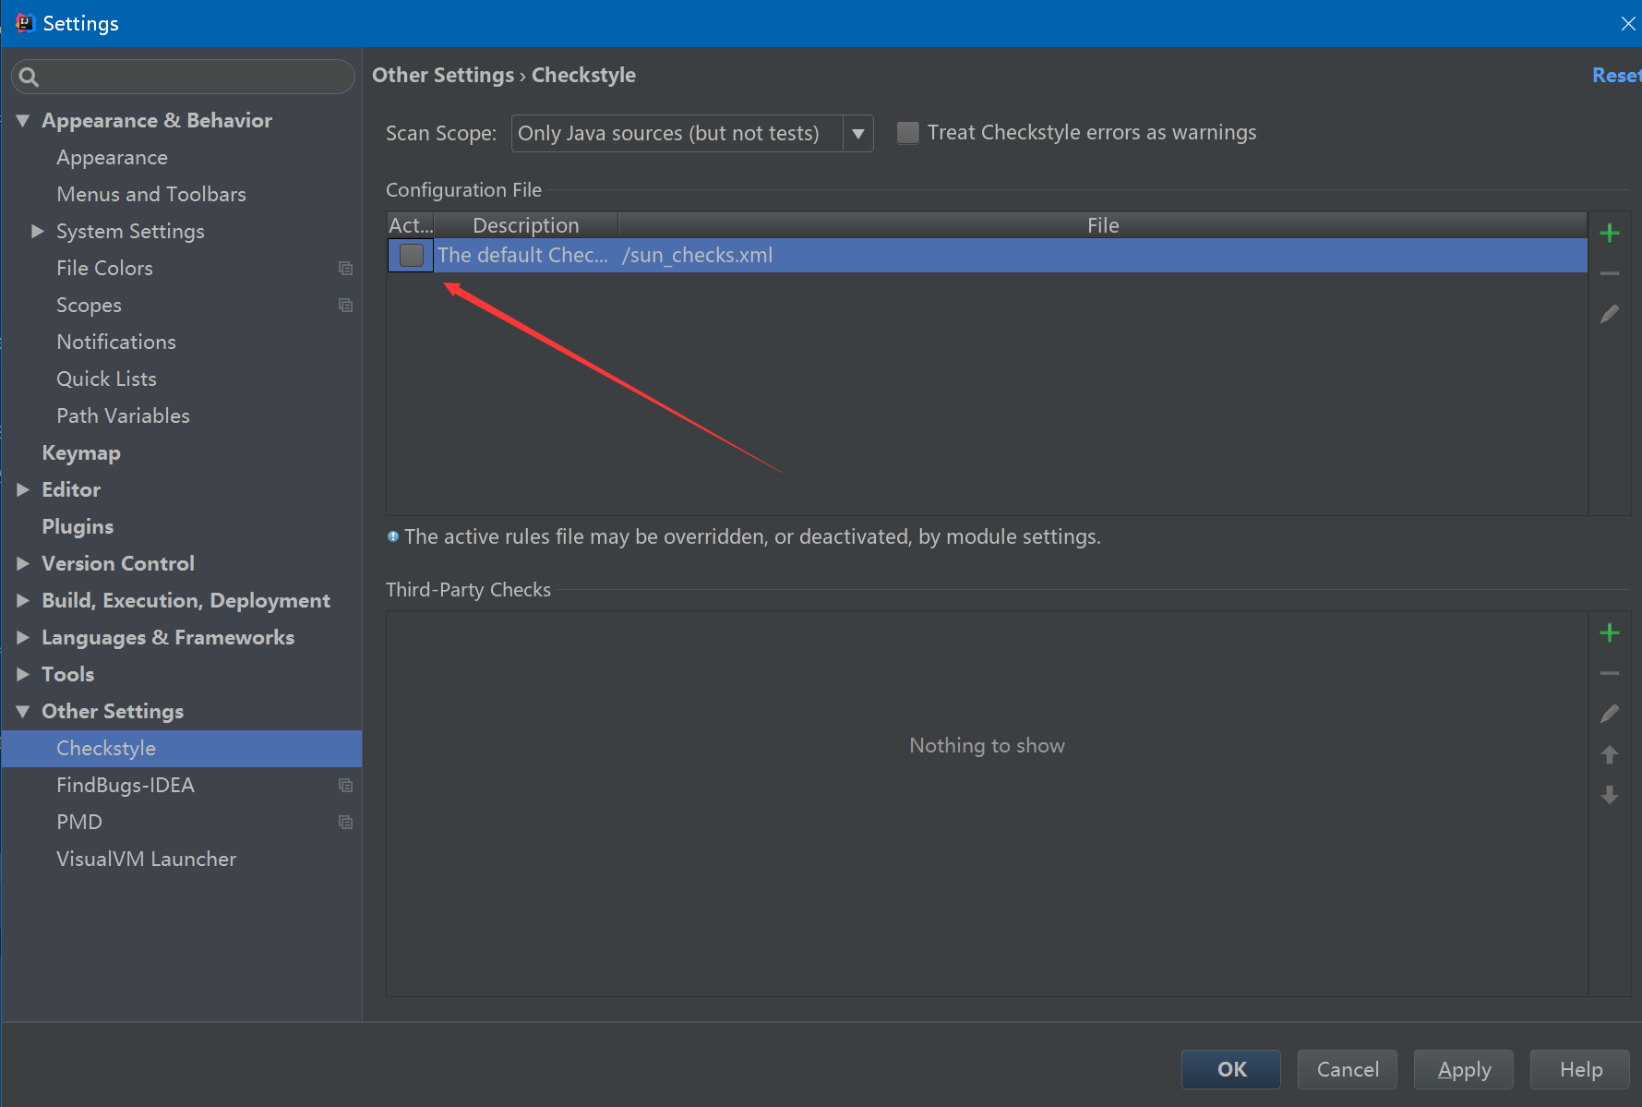Click the Reset link

point(1616,75)
